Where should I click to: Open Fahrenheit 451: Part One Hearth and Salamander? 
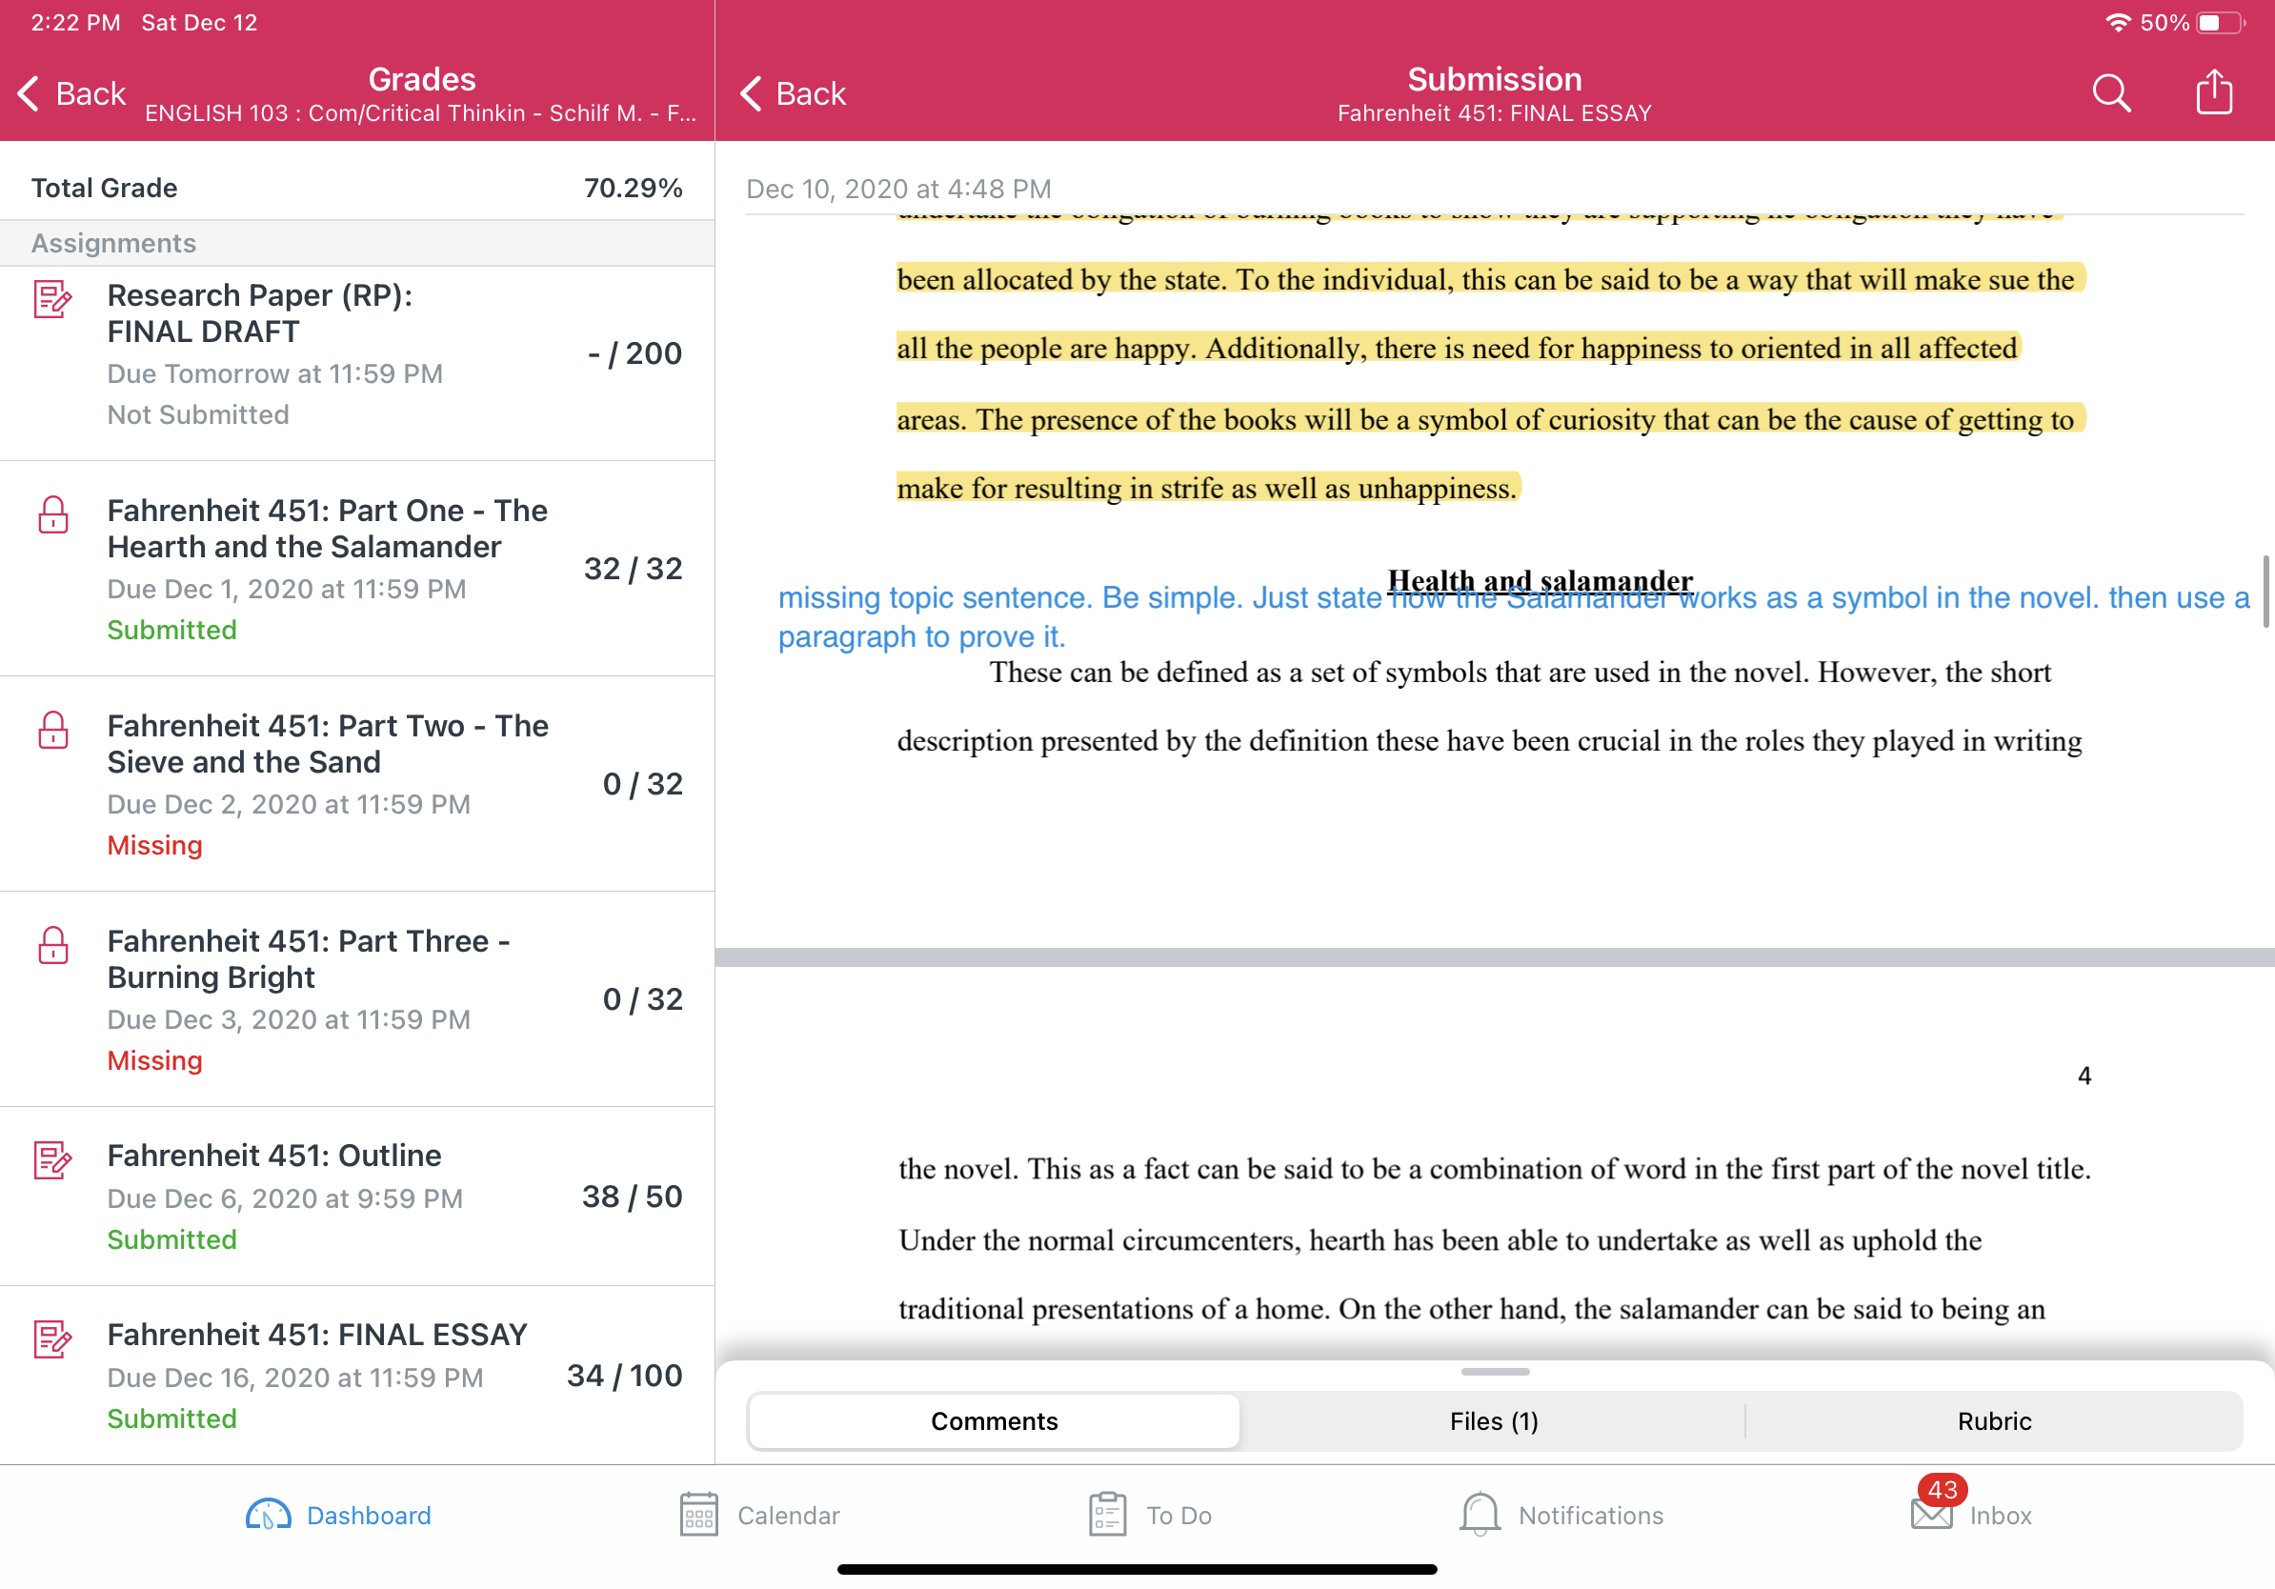356,568
